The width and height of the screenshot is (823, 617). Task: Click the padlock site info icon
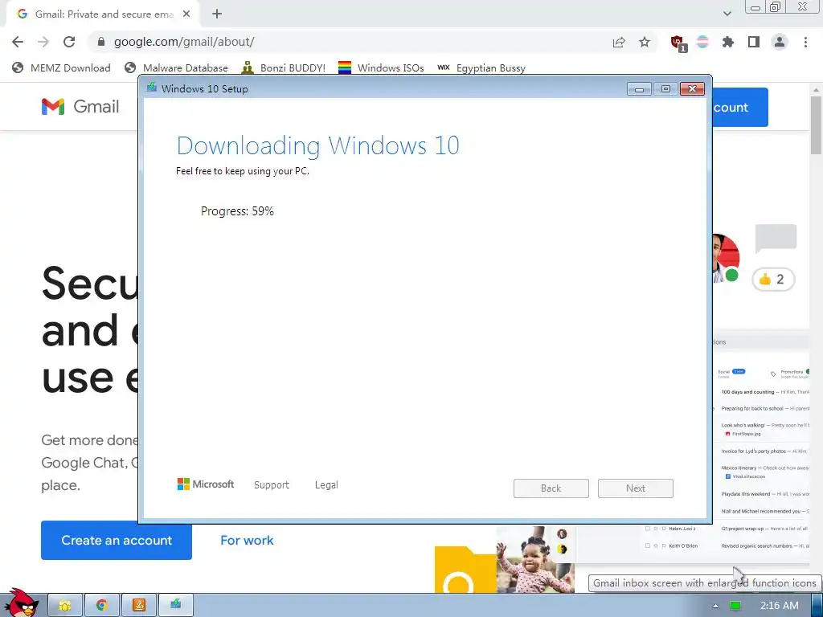pos(101,42)
